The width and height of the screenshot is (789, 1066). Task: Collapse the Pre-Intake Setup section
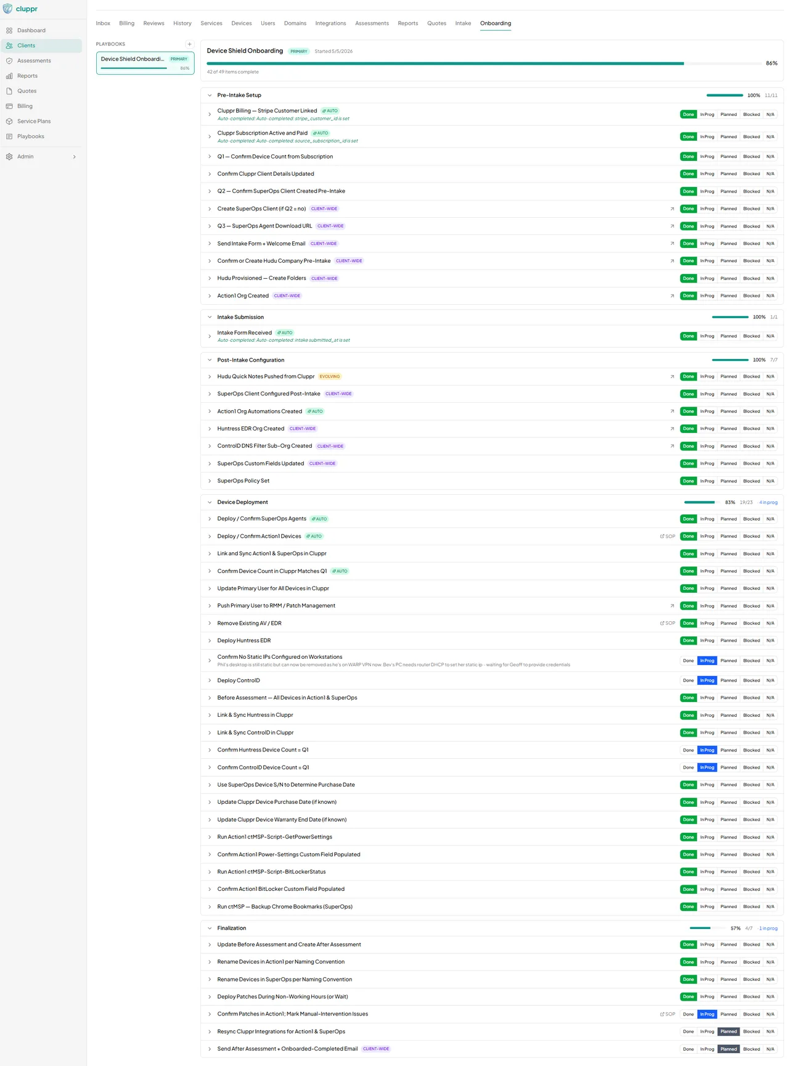pyautogui.click(x=210, y=96)
